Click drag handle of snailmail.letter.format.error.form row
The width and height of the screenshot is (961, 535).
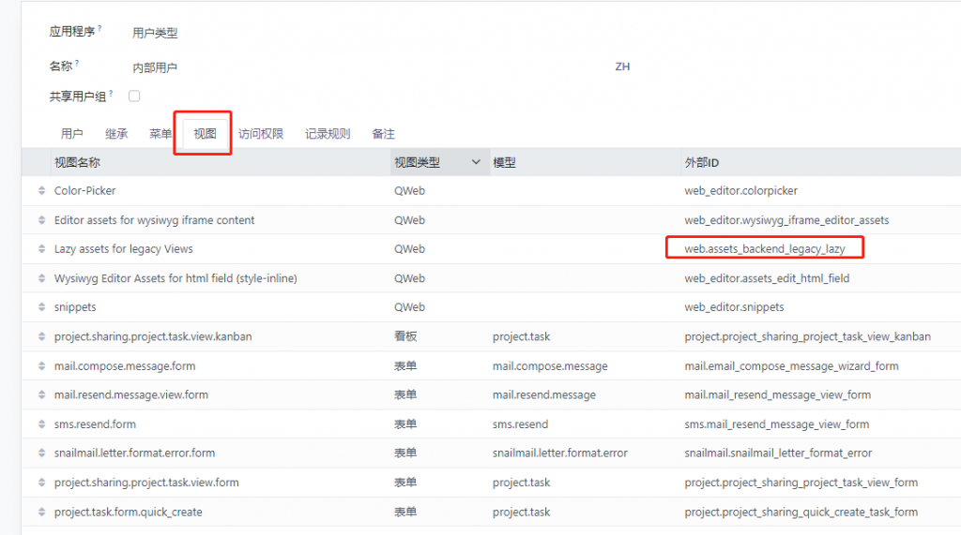pos(41,453)
